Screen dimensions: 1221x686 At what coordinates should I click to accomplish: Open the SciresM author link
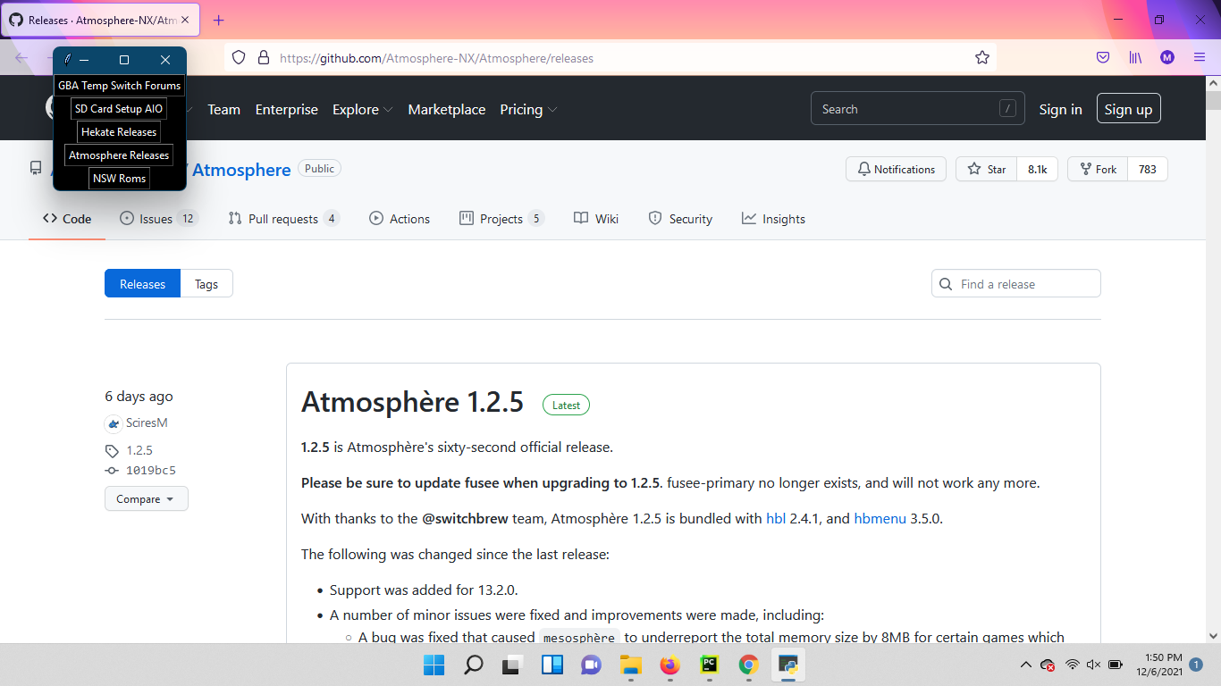[x=147, y=423]
